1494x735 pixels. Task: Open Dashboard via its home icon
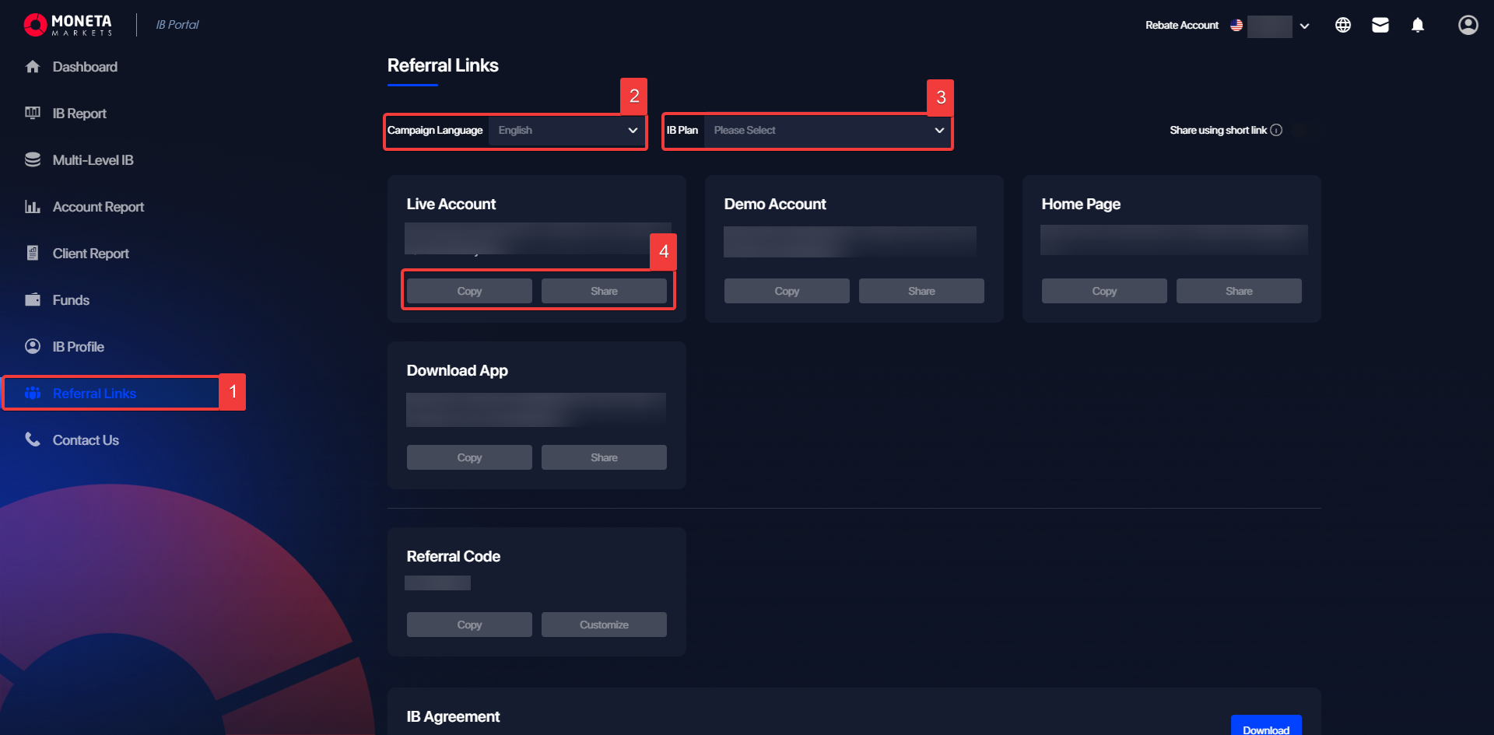point(33,67)
